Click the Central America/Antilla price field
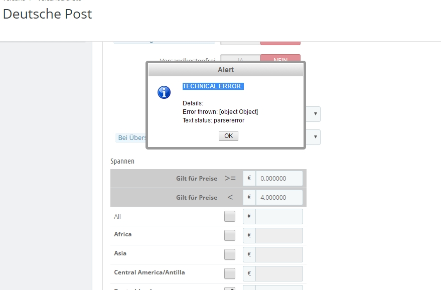 point(279,273)
